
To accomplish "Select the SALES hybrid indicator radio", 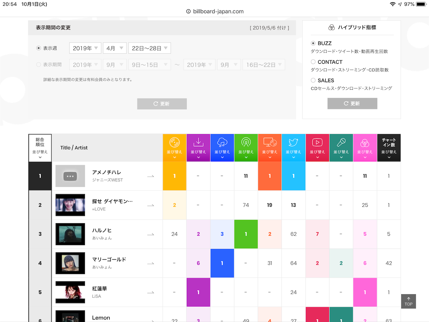I will click(x=313, y=80).
